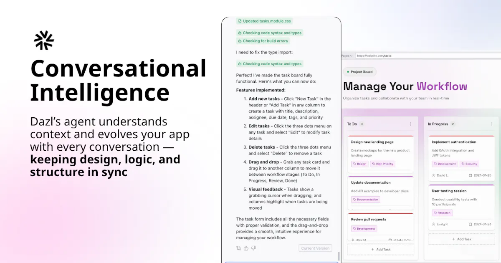
Task: Click the In Progress task count 2
Action: click(x=453, y=124)
